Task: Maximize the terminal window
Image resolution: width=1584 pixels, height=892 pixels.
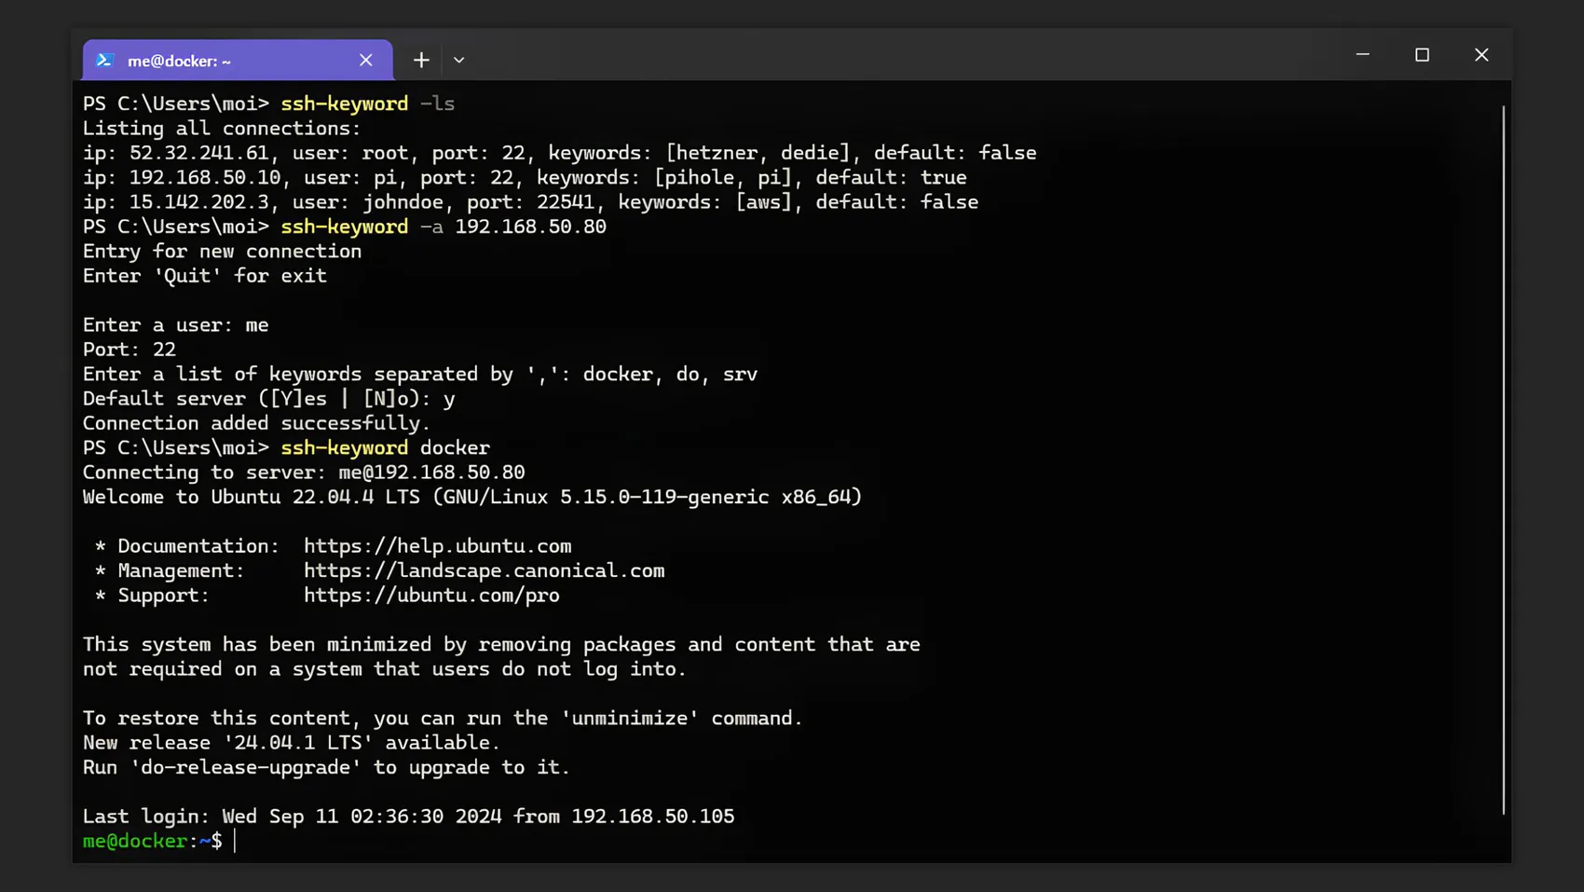Action: (x=1421, y=55)
